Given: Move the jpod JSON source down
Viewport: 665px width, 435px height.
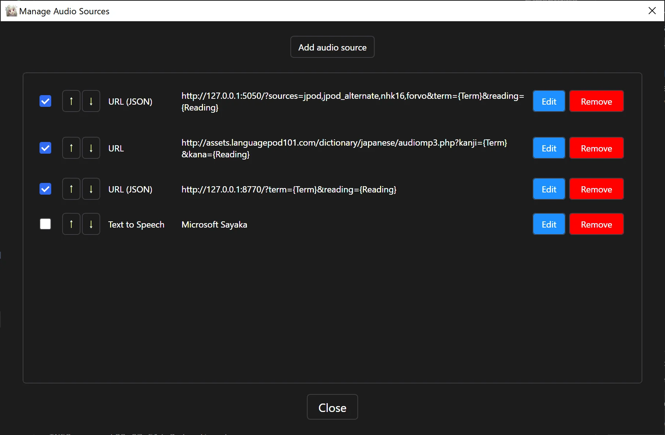Looking at the screenshot, I should pyautogui.click(x=91, y=101).
